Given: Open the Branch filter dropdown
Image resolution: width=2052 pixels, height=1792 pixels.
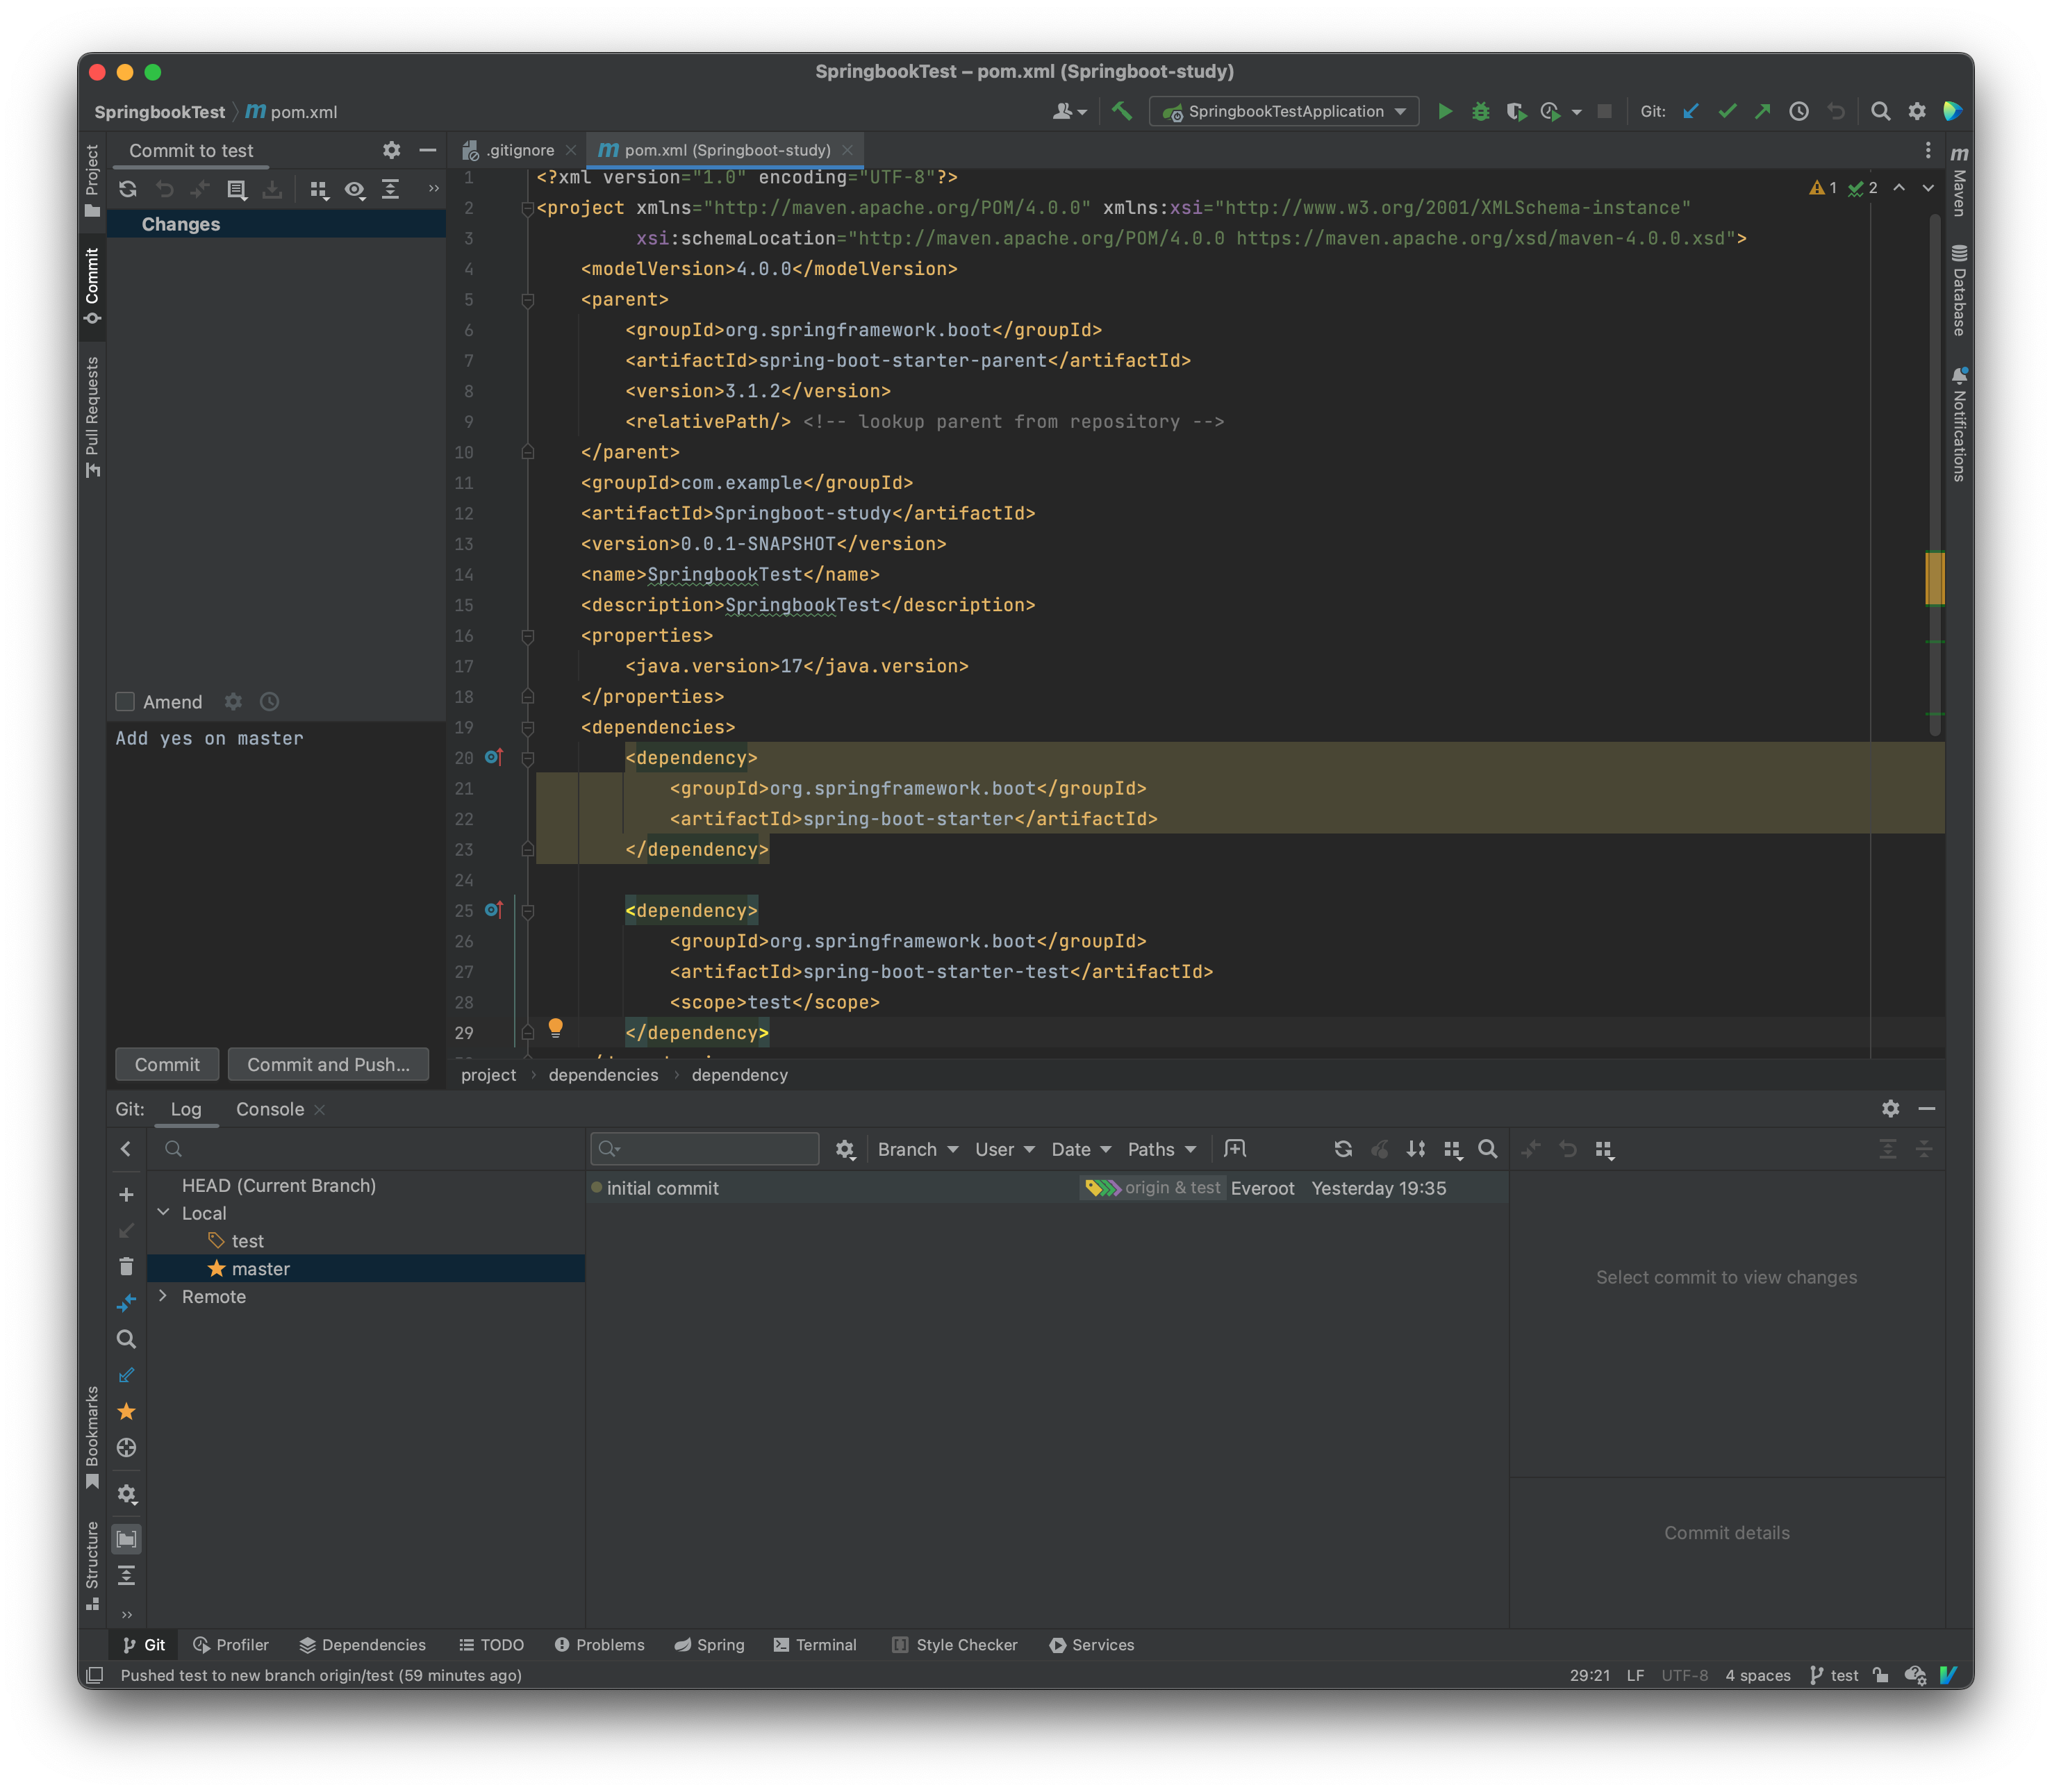Looking at the screenshot, I should [918, 1149].
